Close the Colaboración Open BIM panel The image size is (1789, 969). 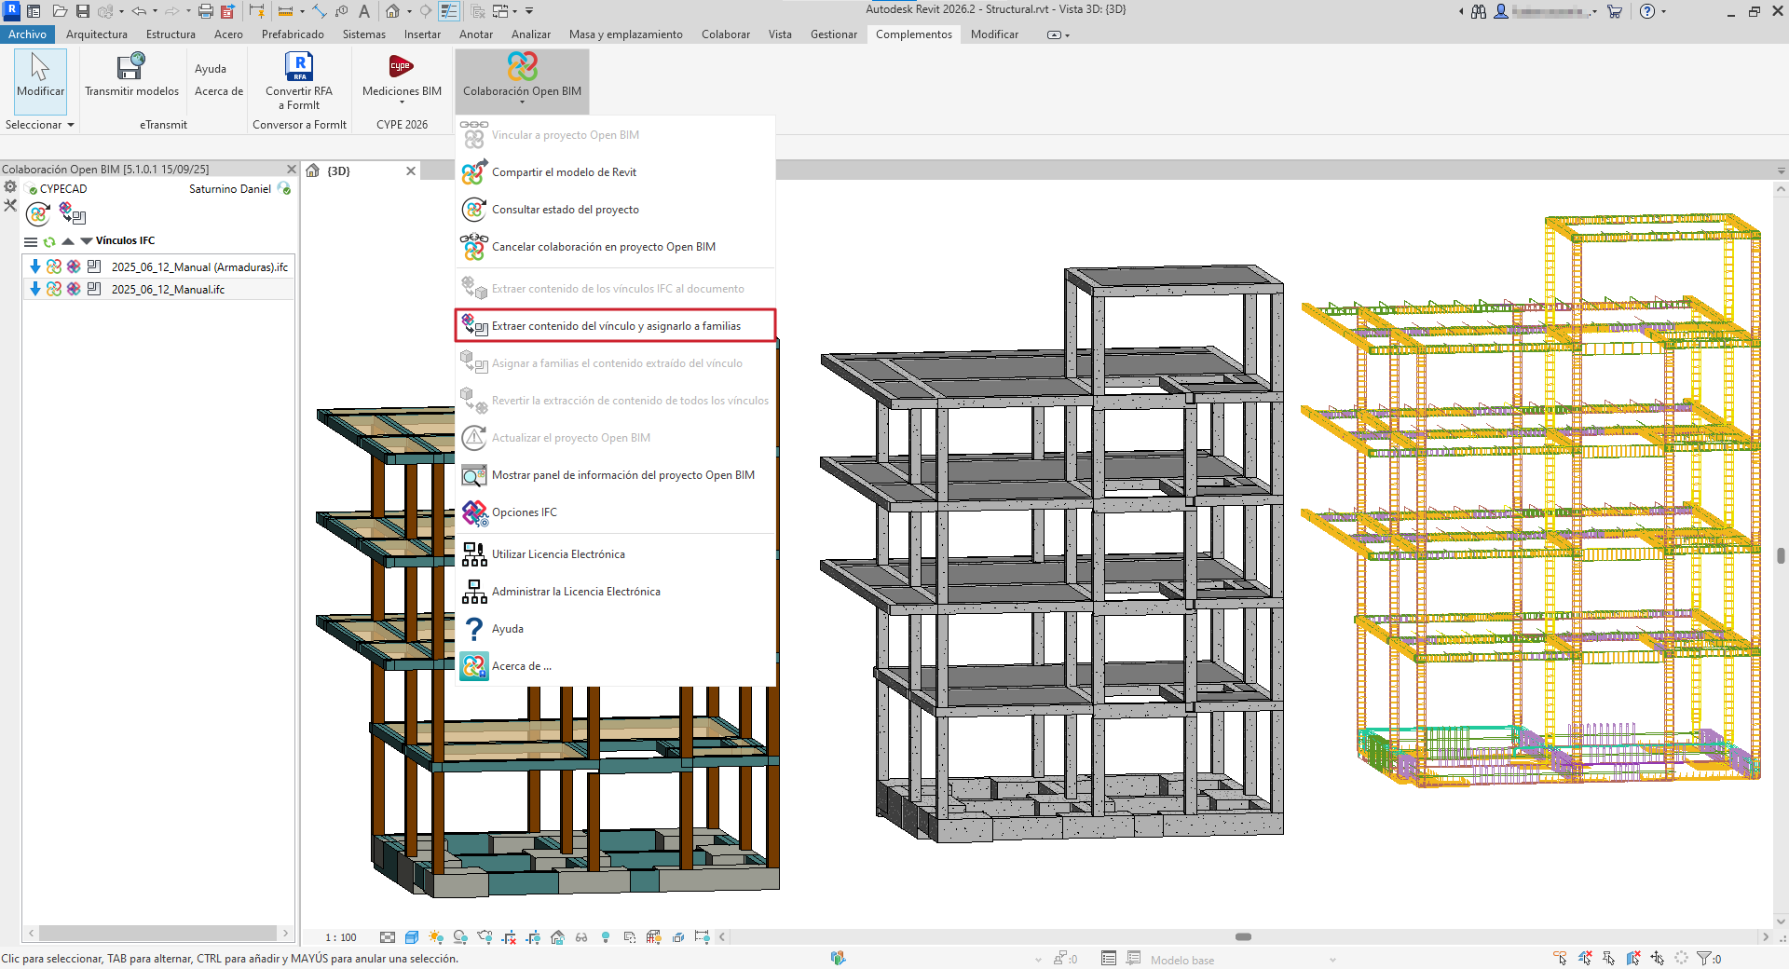point(291,170)
